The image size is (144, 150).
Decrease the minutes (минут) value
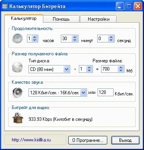pos(75,40)
